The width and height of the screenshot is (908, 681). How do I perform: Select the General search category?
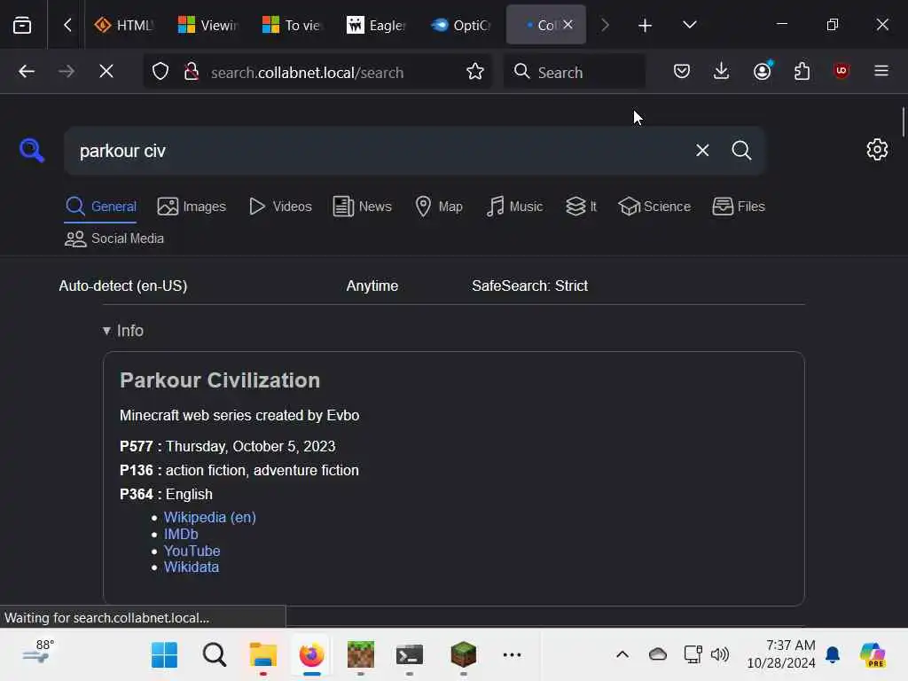(x=101, y=207)
